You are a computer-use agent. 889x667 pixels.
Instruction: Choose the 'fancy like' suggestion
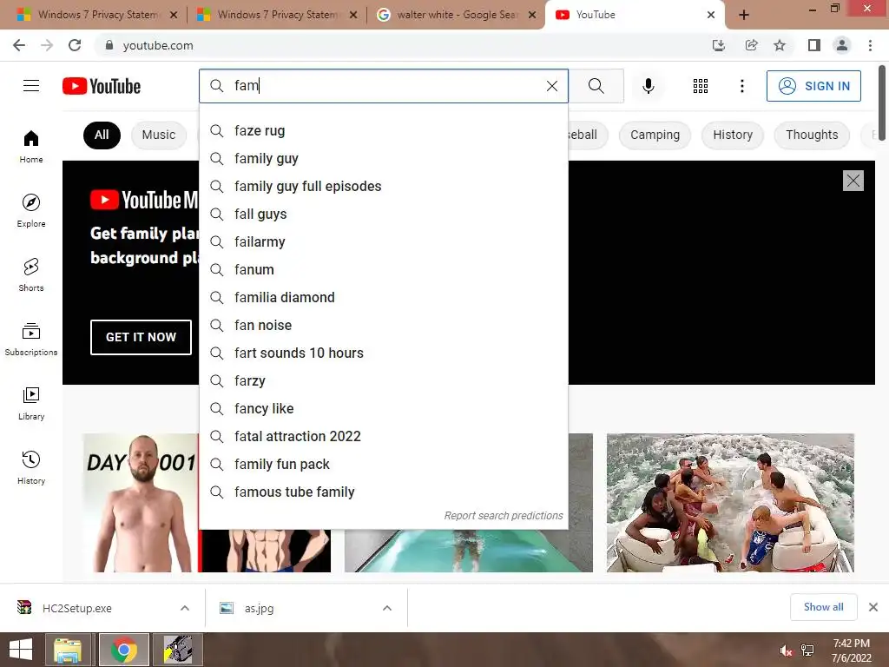[384, 409]
